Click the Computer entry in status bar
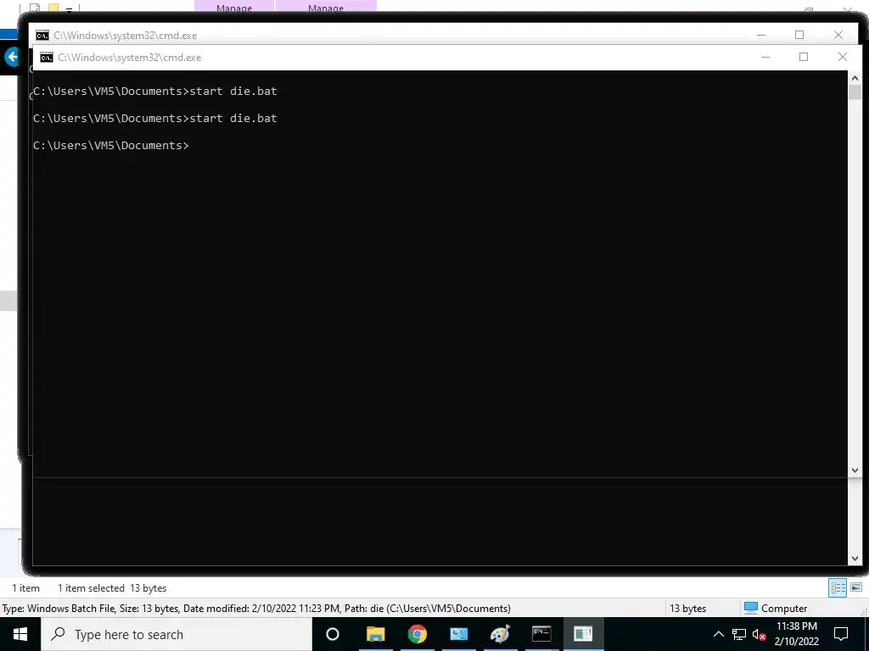The image size is (869, 651). pos(776,608)
